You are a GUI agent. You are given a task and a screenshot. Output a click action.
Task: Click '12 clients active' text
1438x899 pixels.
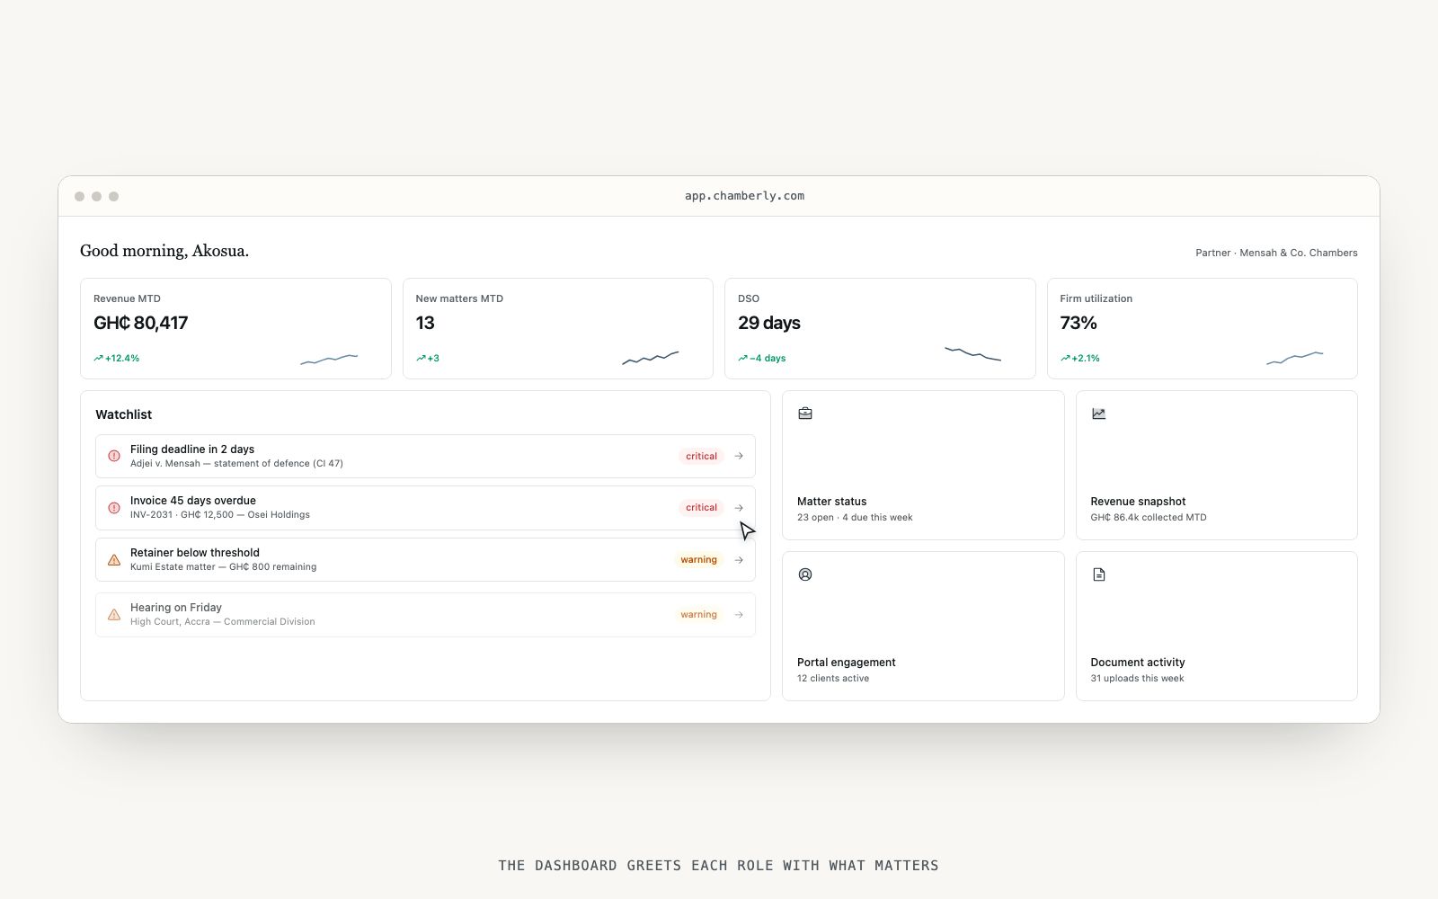click(833, 679)
